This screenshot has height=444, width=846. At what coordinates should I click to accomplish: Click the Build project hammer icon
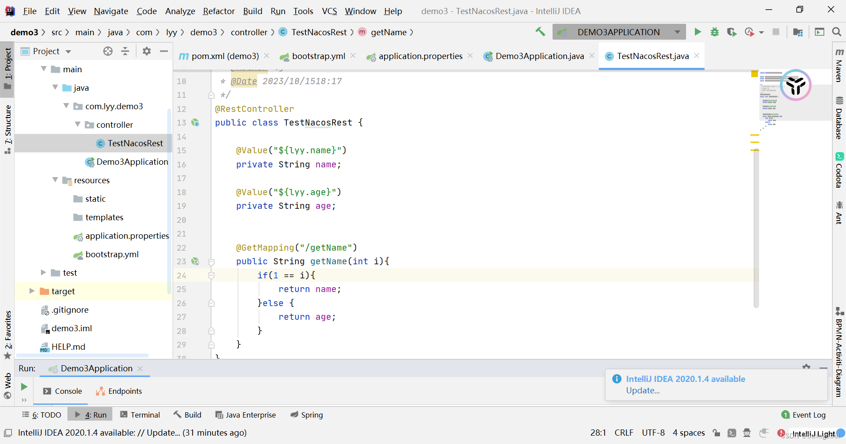pos(540,32)
